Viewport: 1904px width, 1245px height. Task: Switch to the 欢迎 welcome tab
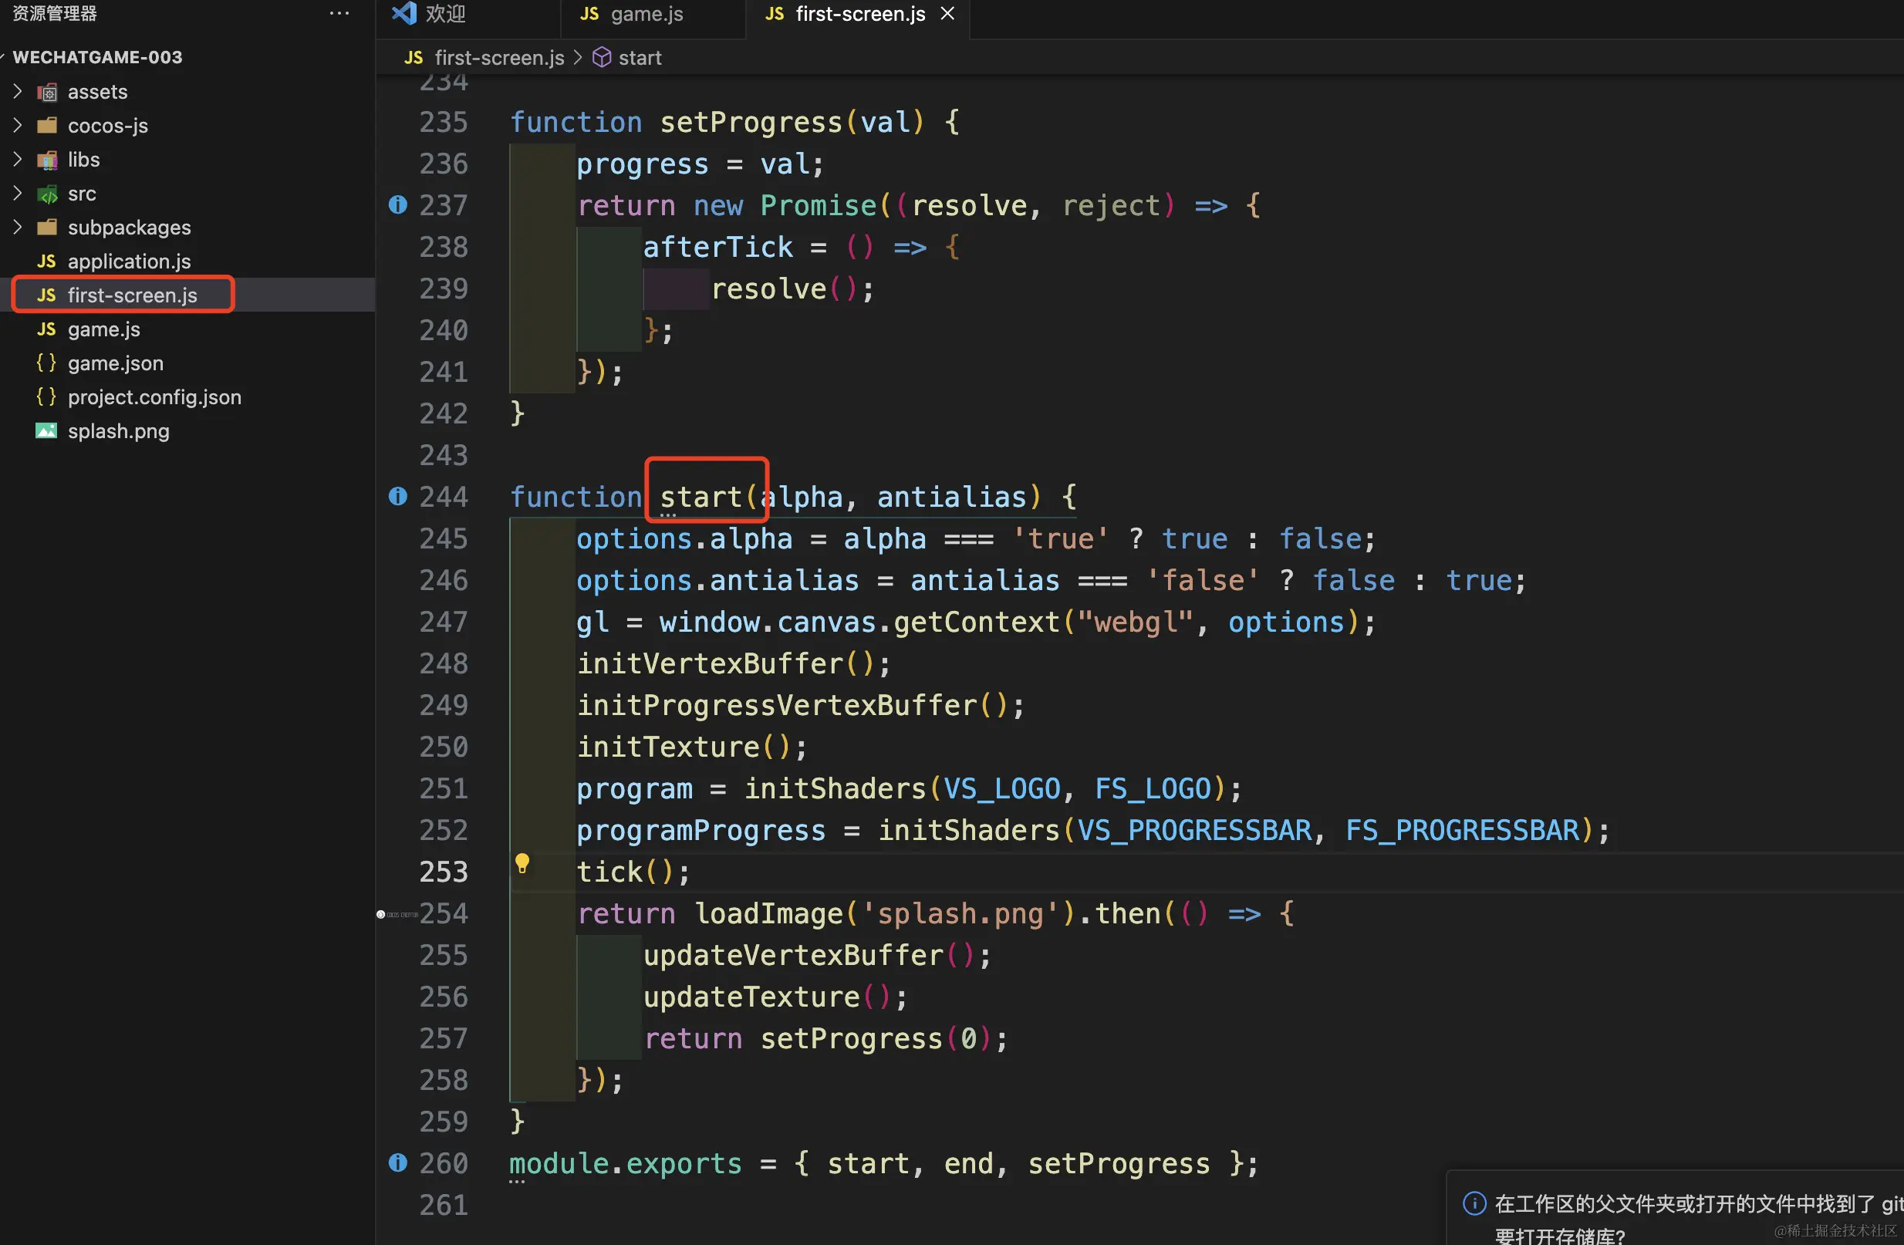(x=444, y=14)
